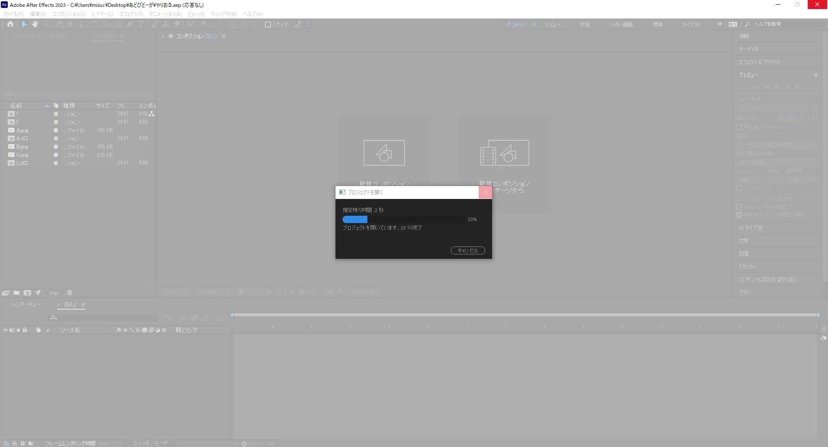Open the Composition menu
Screen dimensions: 828x447
pyautogui.click(x=69, y=14)
